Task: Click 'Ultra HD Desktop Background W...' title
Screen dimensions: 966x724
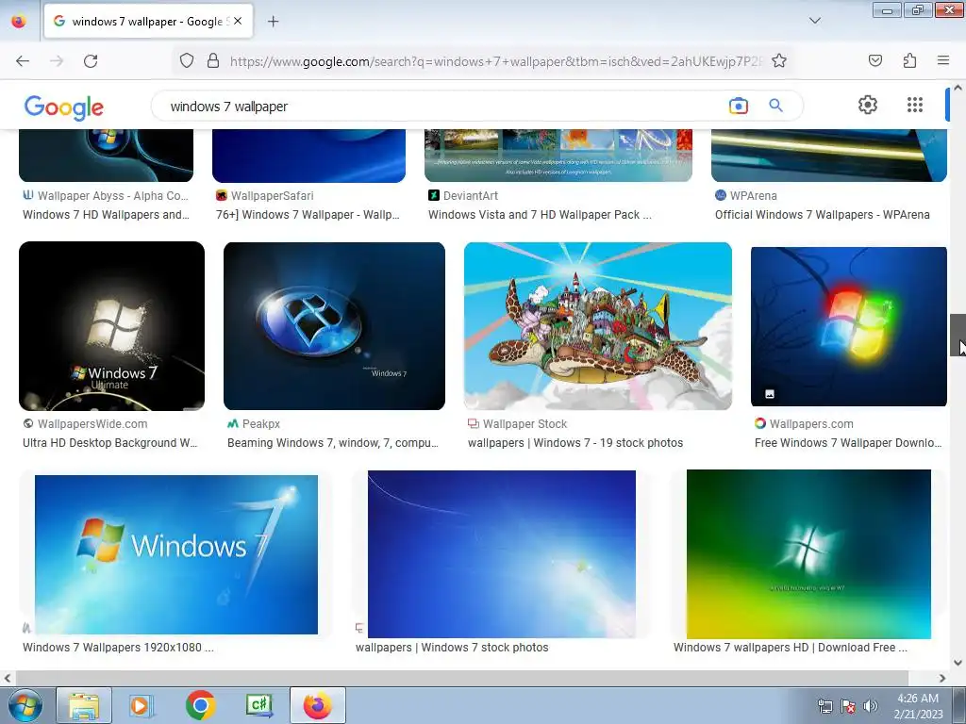Action: 109,443
